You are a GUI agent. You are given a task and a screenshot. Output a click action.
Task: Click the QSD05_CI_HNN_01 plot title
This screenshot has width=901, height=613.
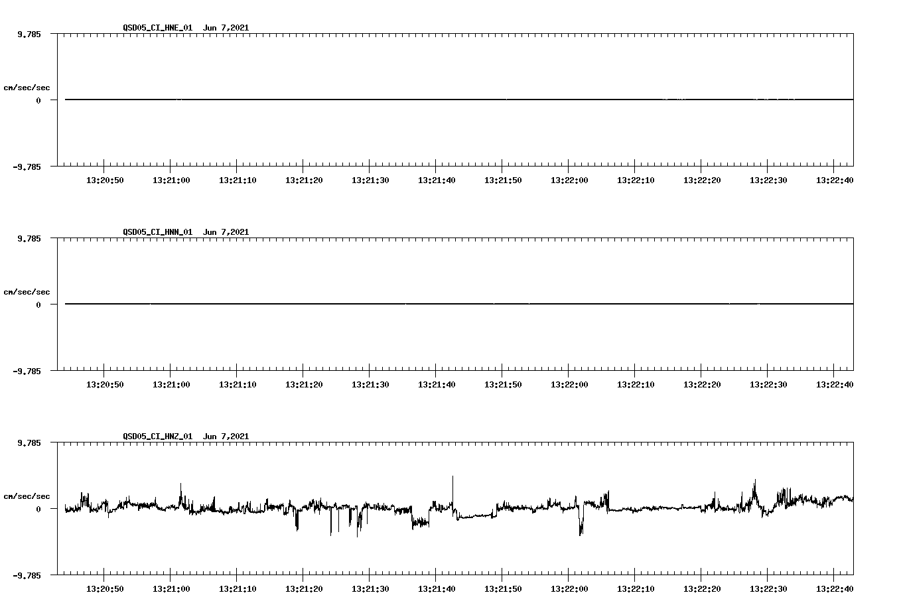pyautogui.click(x=186, y=232)
